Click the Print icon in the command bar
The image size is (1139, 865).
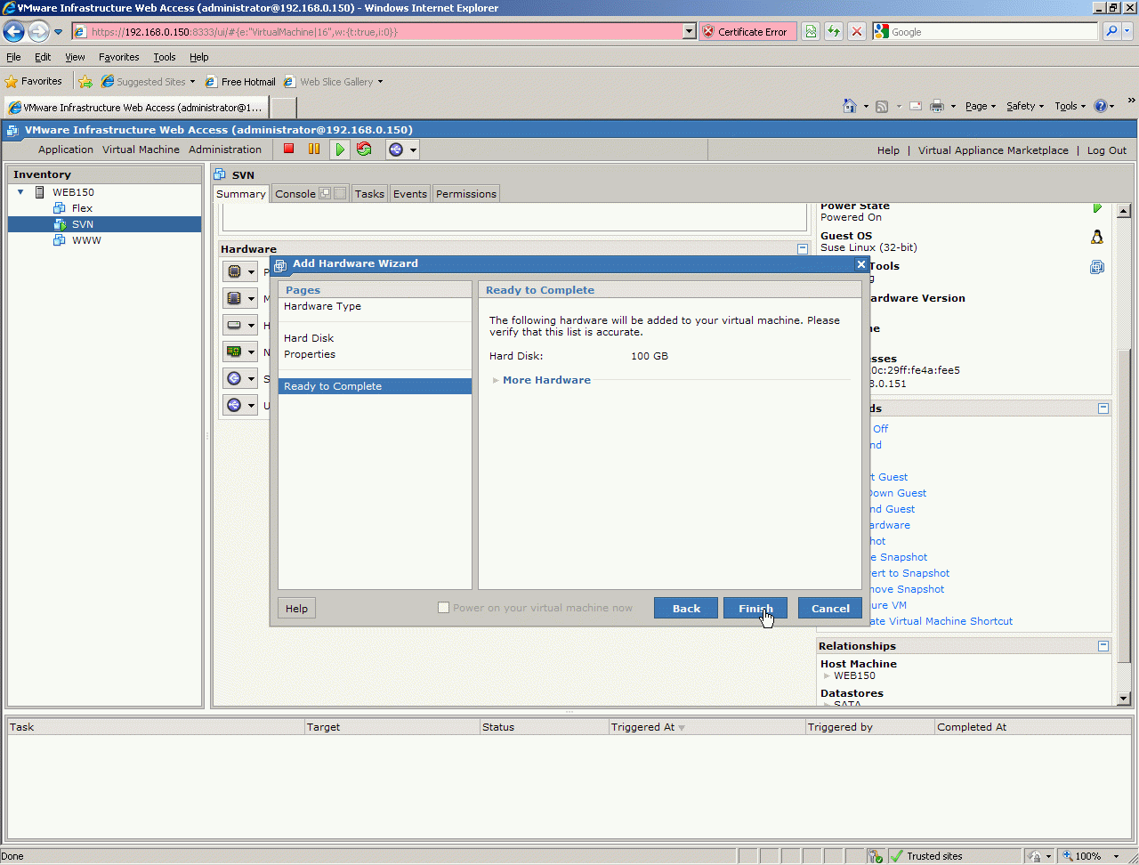click(x=937, y=106)
